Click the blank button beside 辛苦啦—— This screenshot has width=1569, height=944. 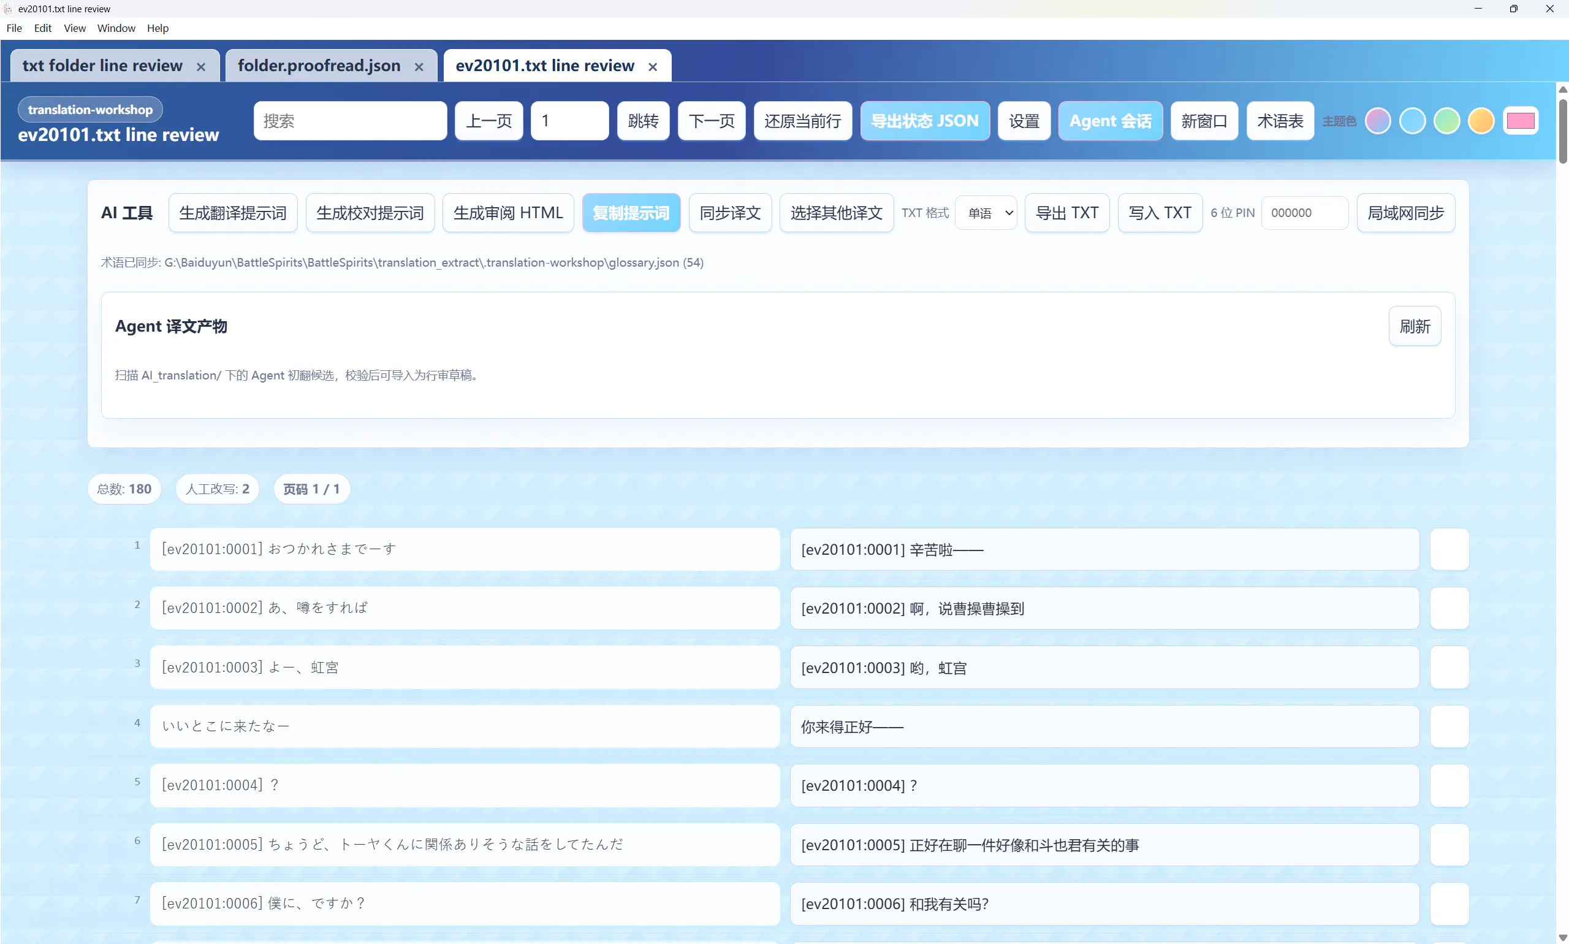[x=1449, y=549]
